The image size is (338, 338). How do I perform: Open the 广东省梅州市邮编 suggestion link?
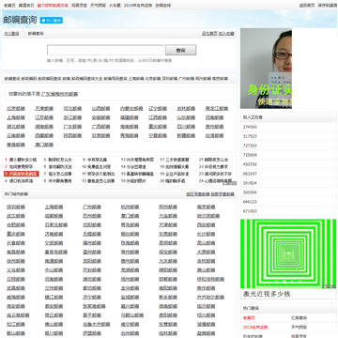(59, 94)
